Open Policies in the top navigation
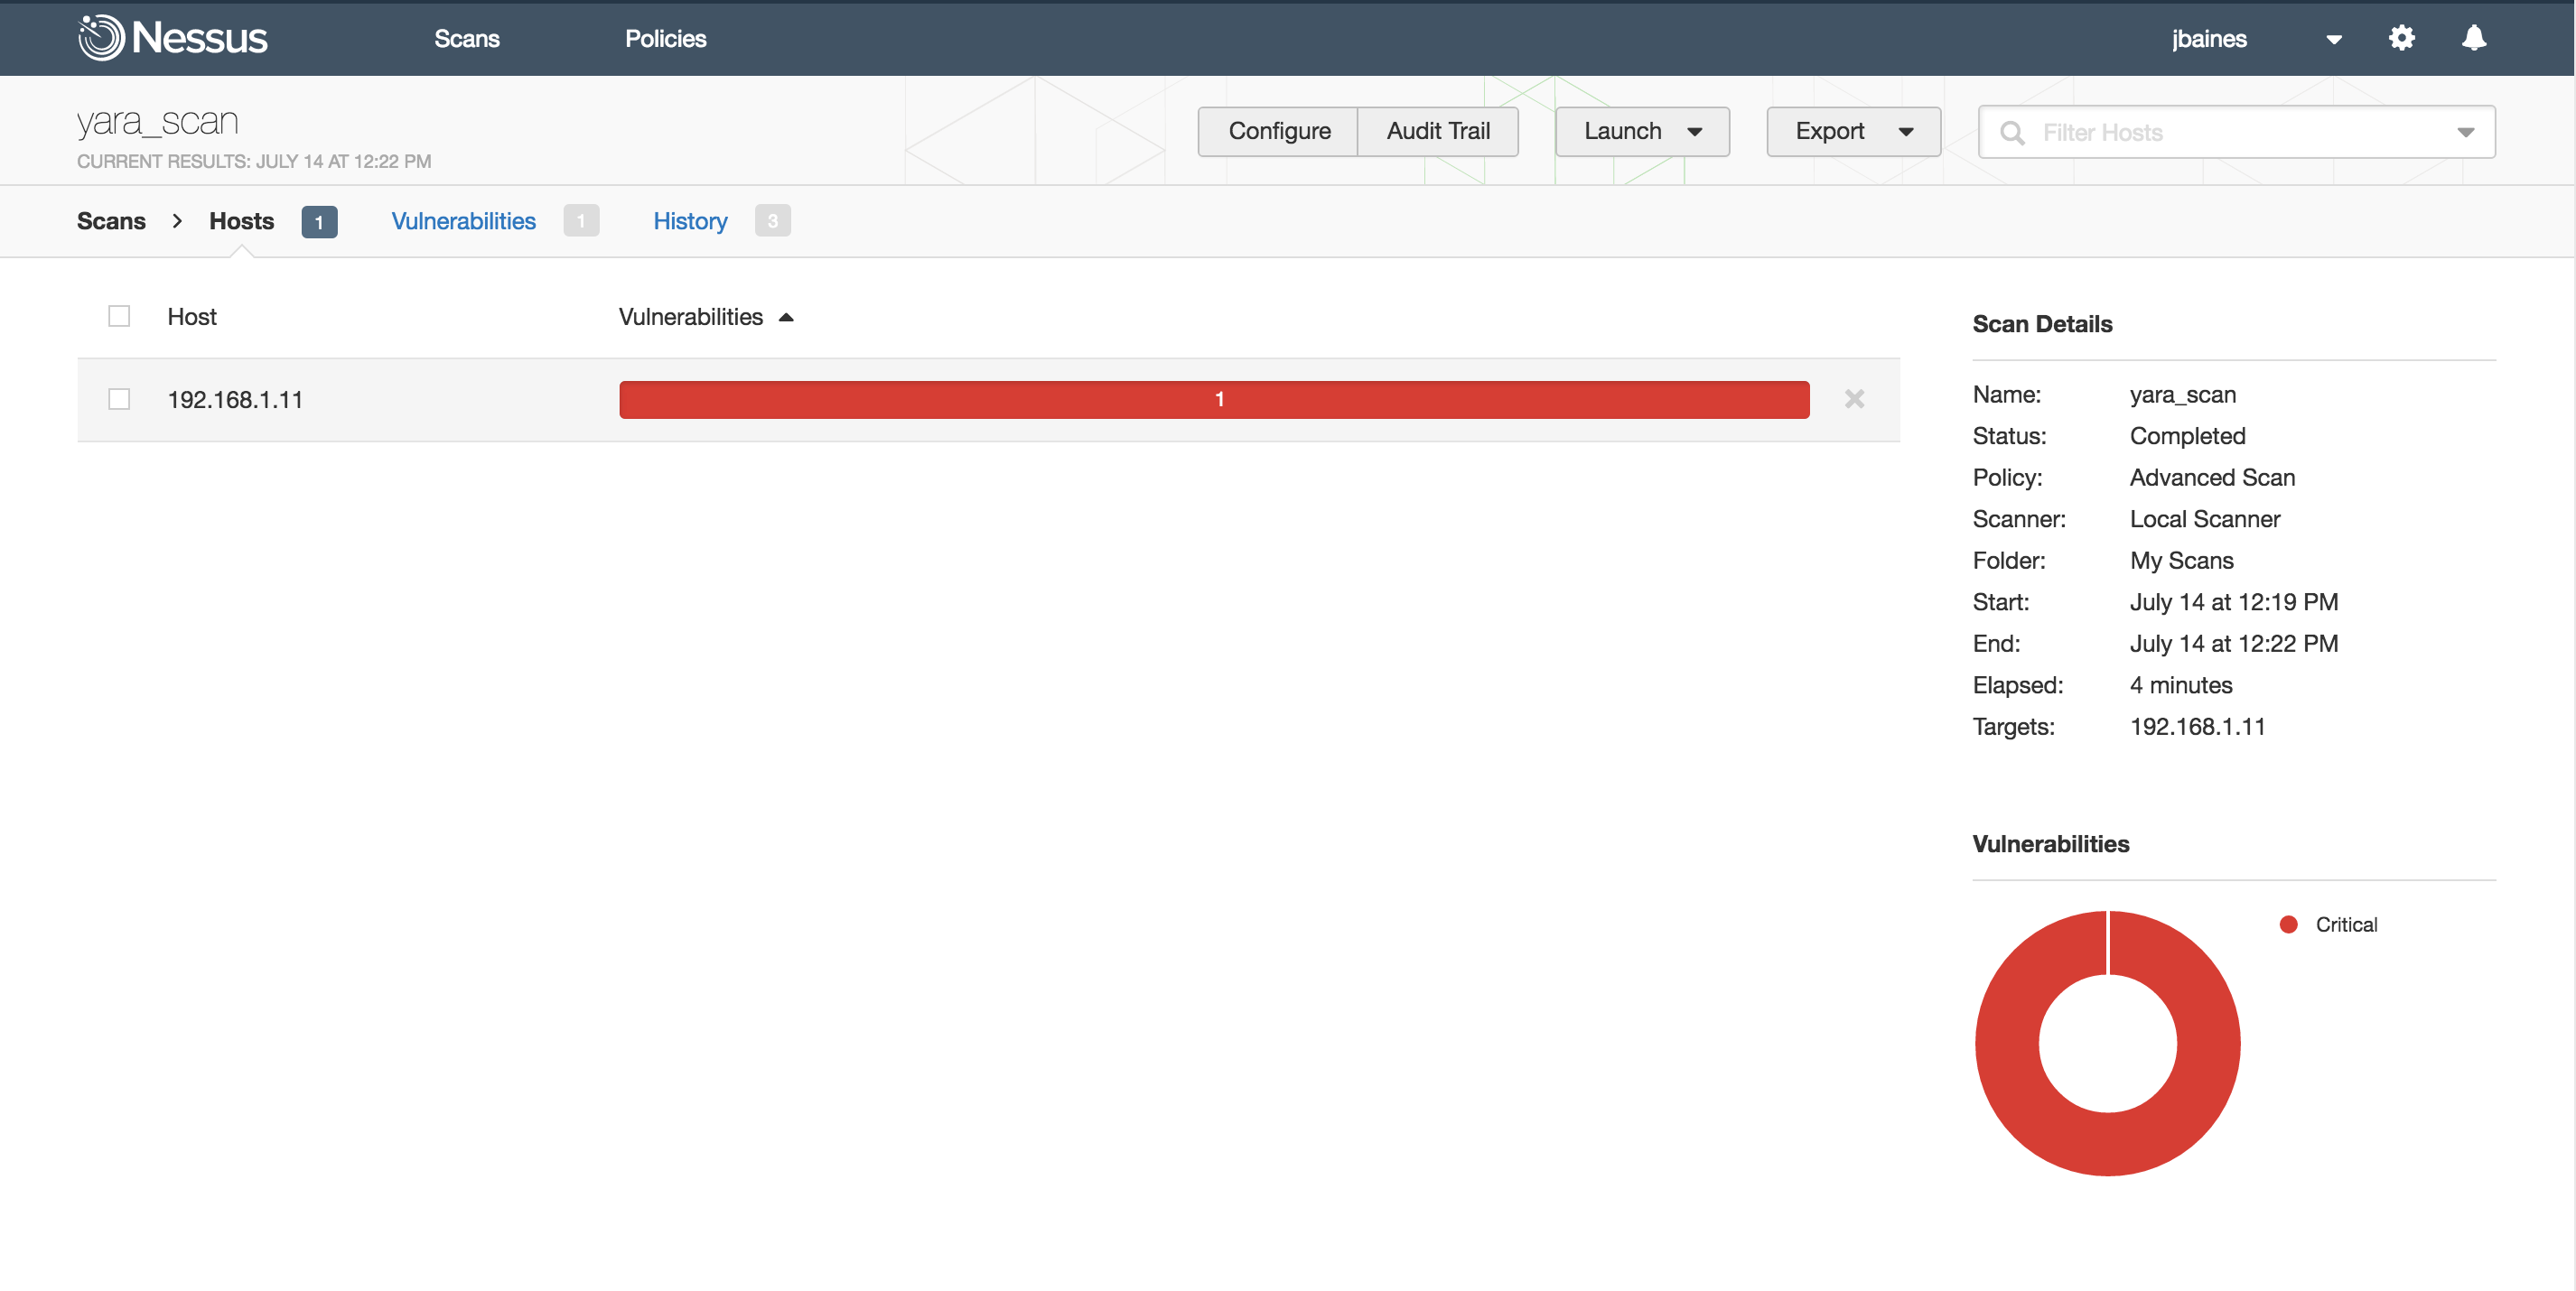This screenshot has width=2576, height=1291. [666, 39]
